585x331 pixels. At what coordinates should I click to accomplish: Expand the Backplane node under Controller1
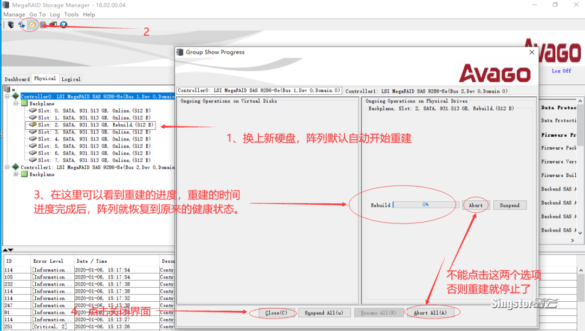click(16, 174)
